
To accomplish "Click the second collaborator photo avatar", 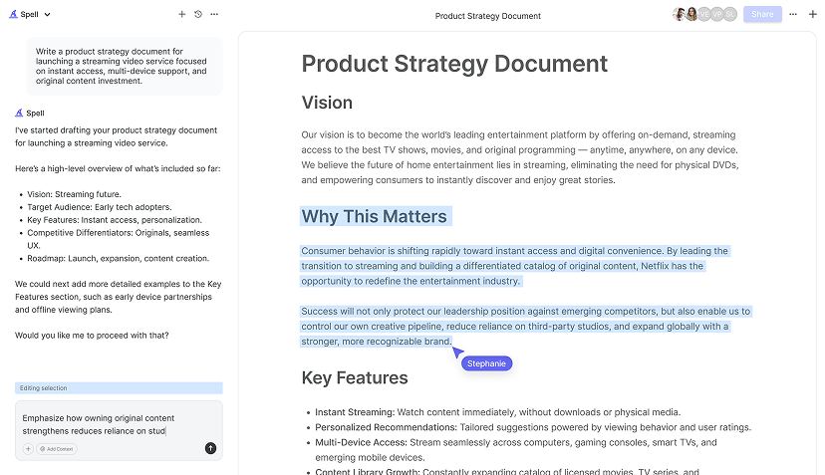I will [x=691, y=15].
